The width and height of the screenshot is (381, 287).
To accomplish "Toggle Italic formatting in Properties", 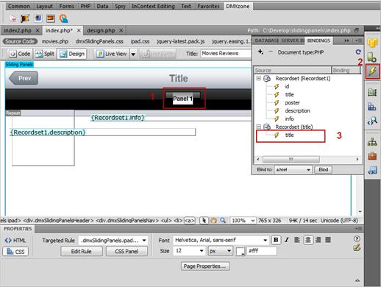I will (x=286, y=240).
